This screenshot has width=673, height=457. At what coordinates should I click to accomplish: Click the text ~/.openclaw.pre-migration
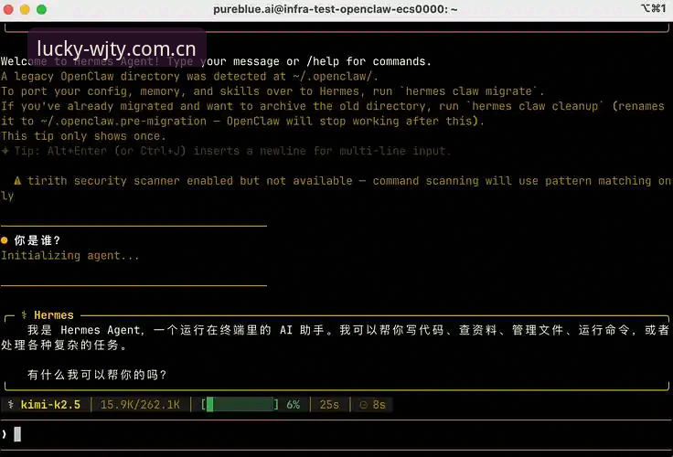(123, 121)
